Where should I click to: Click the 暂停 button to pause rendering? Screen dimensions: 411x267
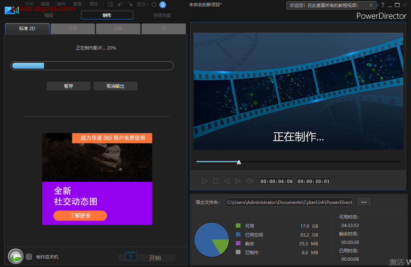point(68,86)
